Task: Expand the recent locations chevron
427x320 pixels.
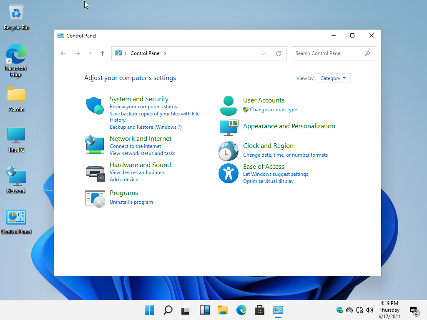Action: pyautogui.click(x=90, y=53)
